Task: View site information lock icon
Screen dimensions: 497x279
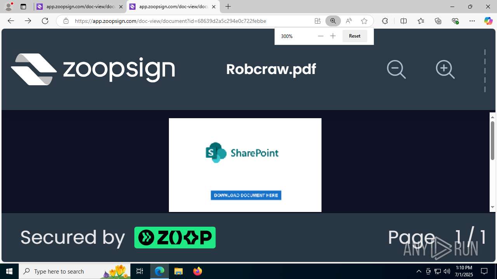Action: tap(66, 21)
